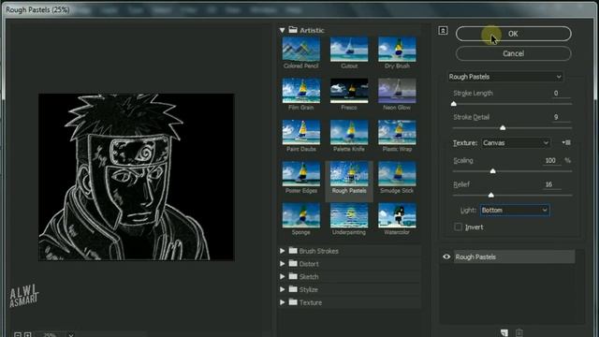Image resolution: width=599 pixels, height=337 pixels.
Task: Select the Colored Pencil filter thumbnail
Action: (x=301, y=50)
